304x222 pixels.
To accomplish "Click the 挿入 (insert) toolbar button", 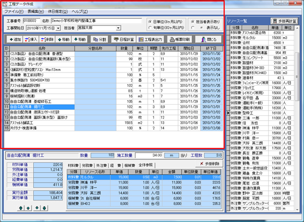I will click(x=31, y=39).
